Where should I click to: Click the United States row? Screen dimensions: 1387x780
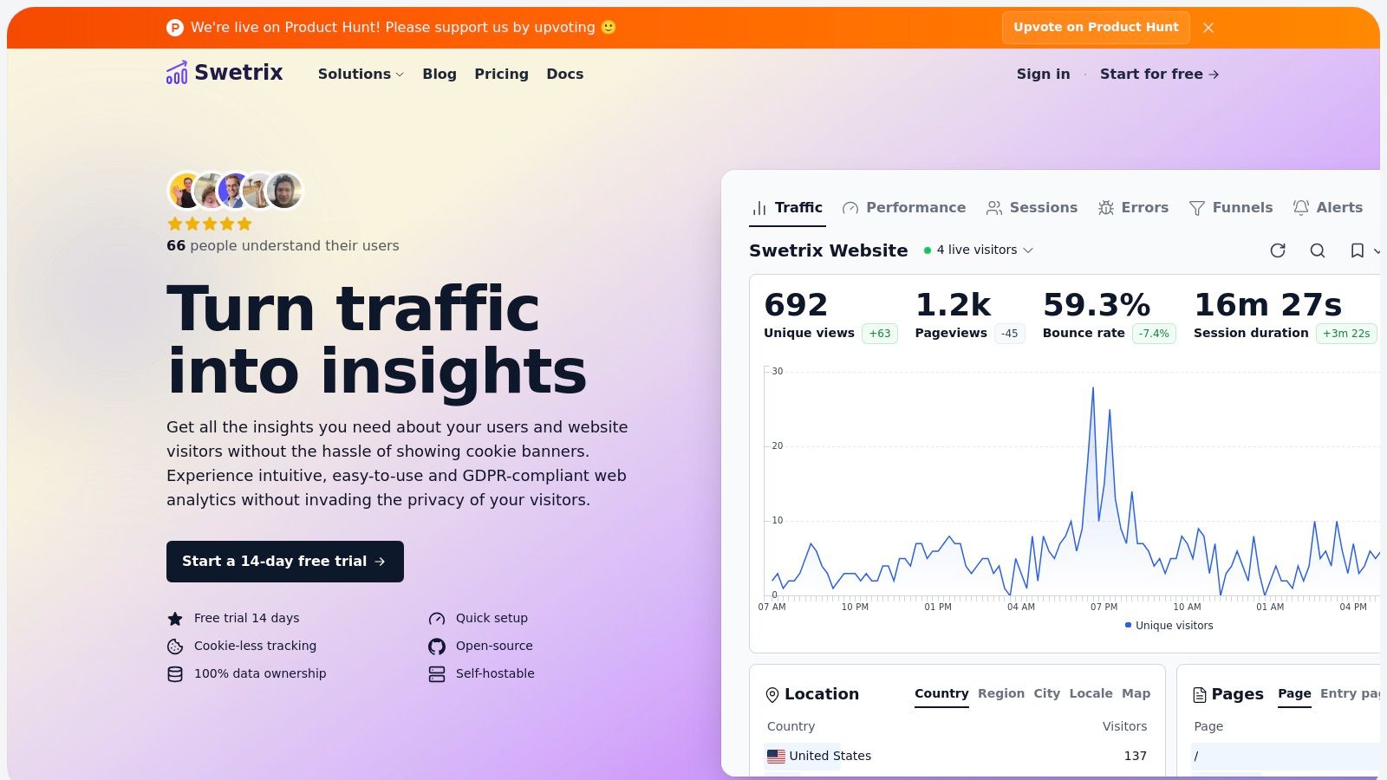coord(957,757)
